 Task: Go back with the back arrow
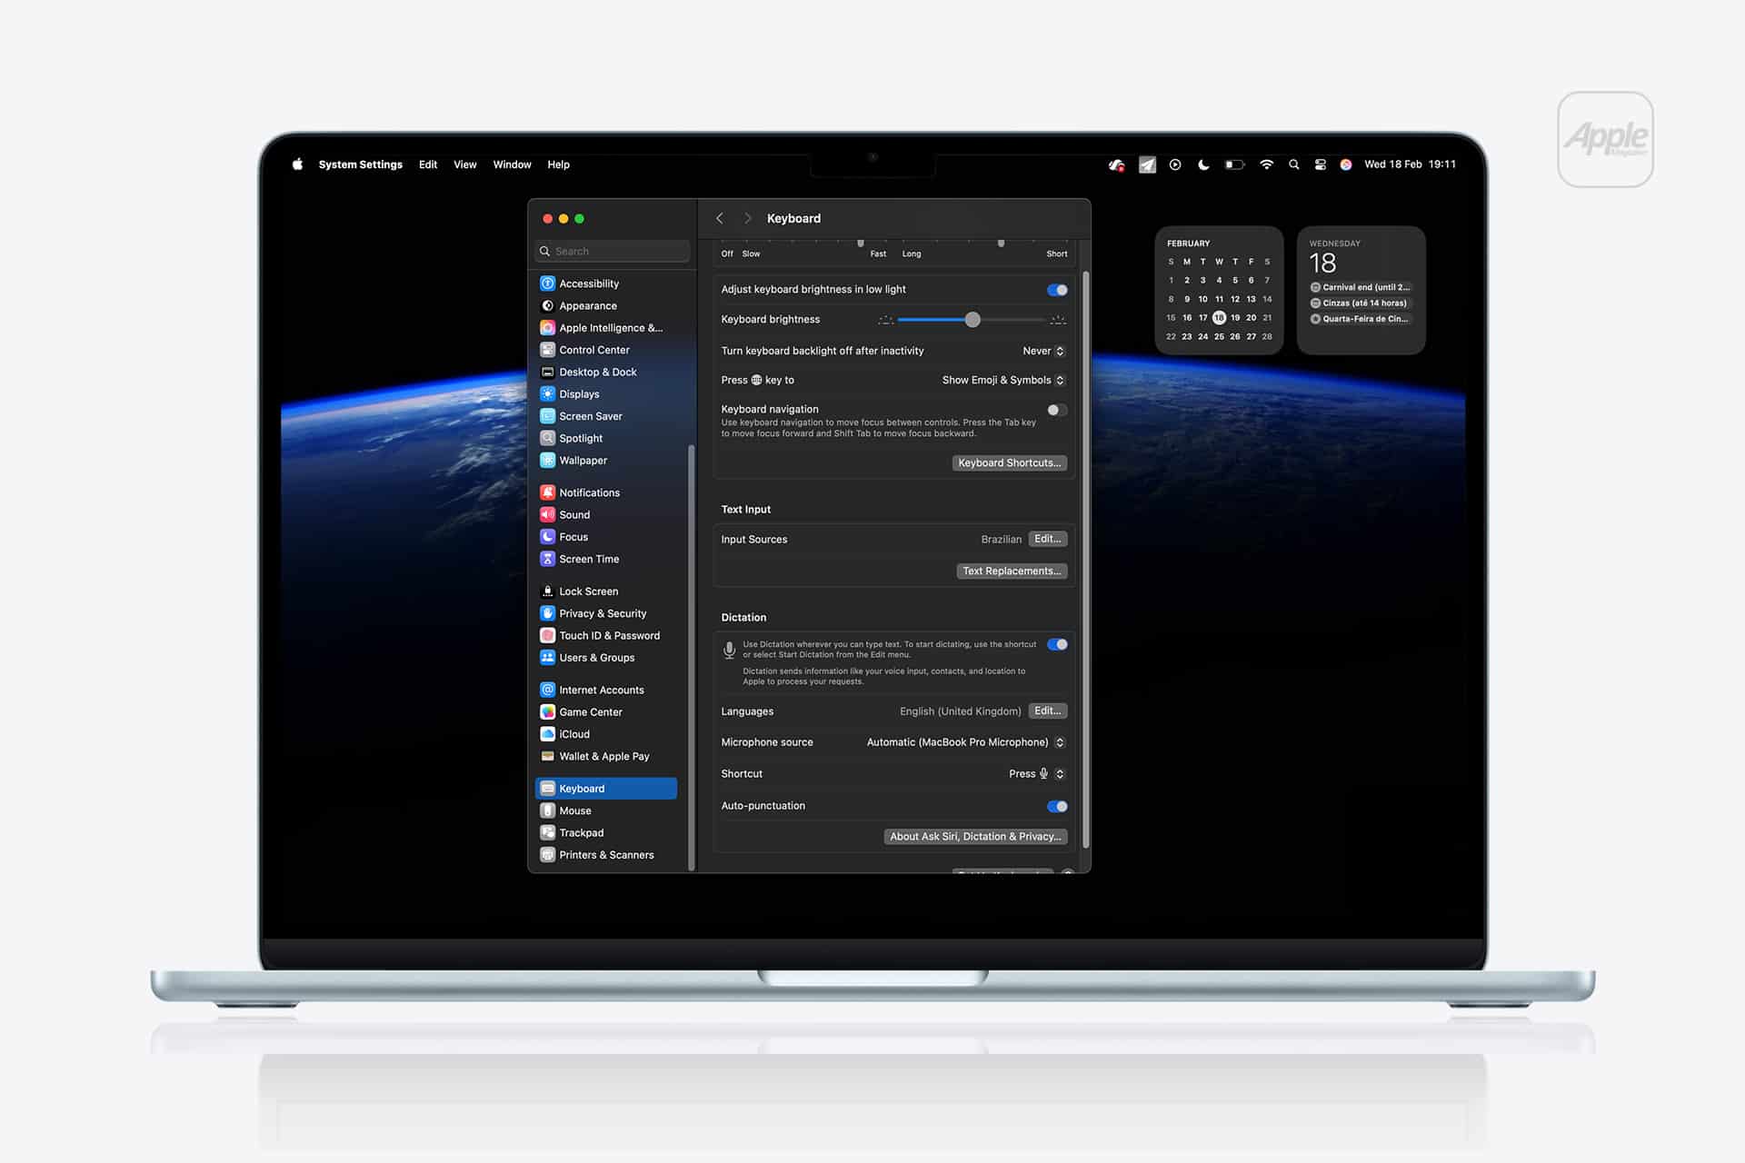coord(720,218)
